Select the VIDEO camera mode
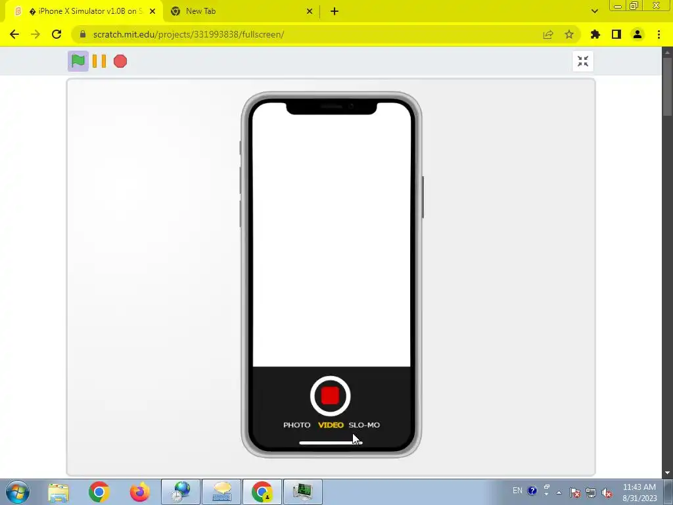 [331, 425]
